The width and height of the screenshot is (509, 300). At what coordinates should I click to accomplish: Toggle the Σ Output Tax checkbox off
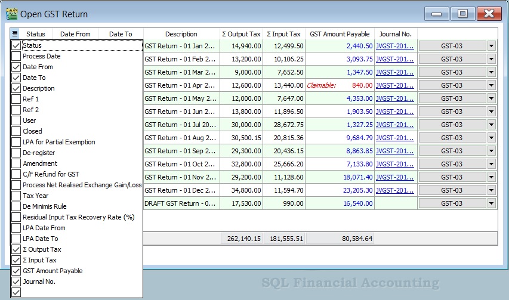tap(16, 249)
